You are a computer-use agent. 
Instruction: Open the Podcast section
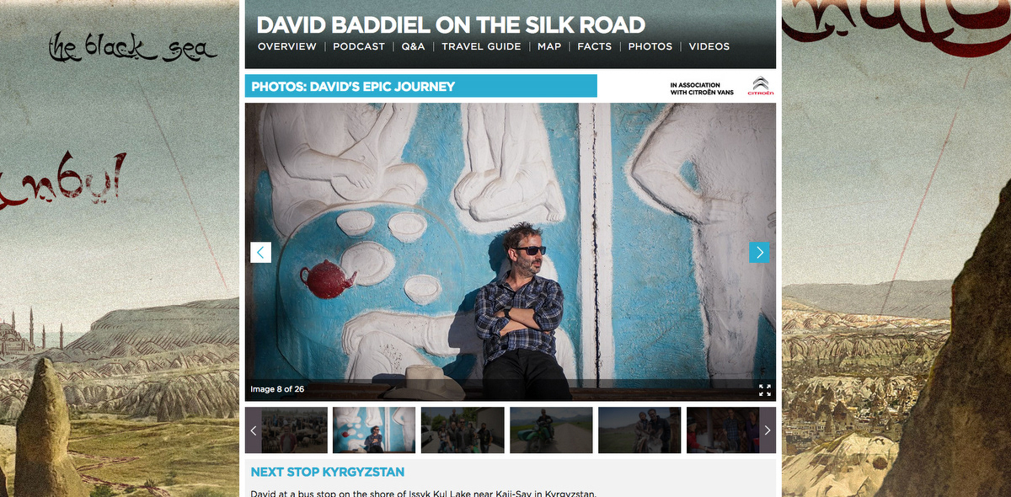coord(359,46)
